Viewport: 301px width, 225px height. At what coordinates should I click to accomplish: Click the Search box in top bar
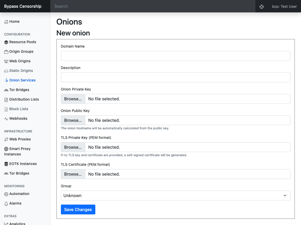(153, 6)
